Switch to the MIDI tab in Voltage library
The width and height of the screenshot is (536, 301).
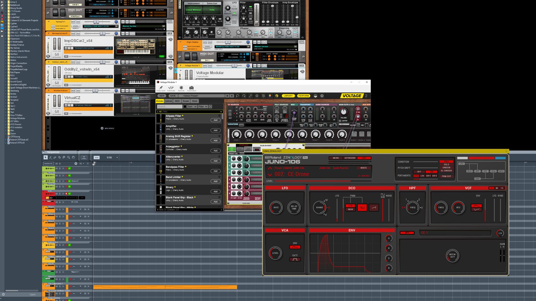point(177,101)
